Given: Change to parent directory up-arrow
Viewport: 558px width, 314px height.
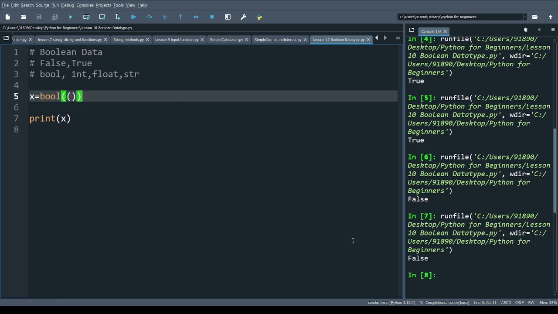Looking at the screenshot, I should pyautogui.click(x=551, y=17).
